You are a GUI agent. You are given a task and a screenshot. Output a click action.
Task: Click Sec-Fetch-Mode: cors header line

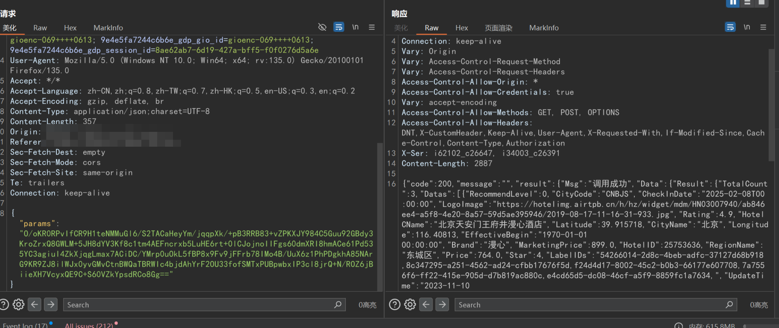pos(55,162)
